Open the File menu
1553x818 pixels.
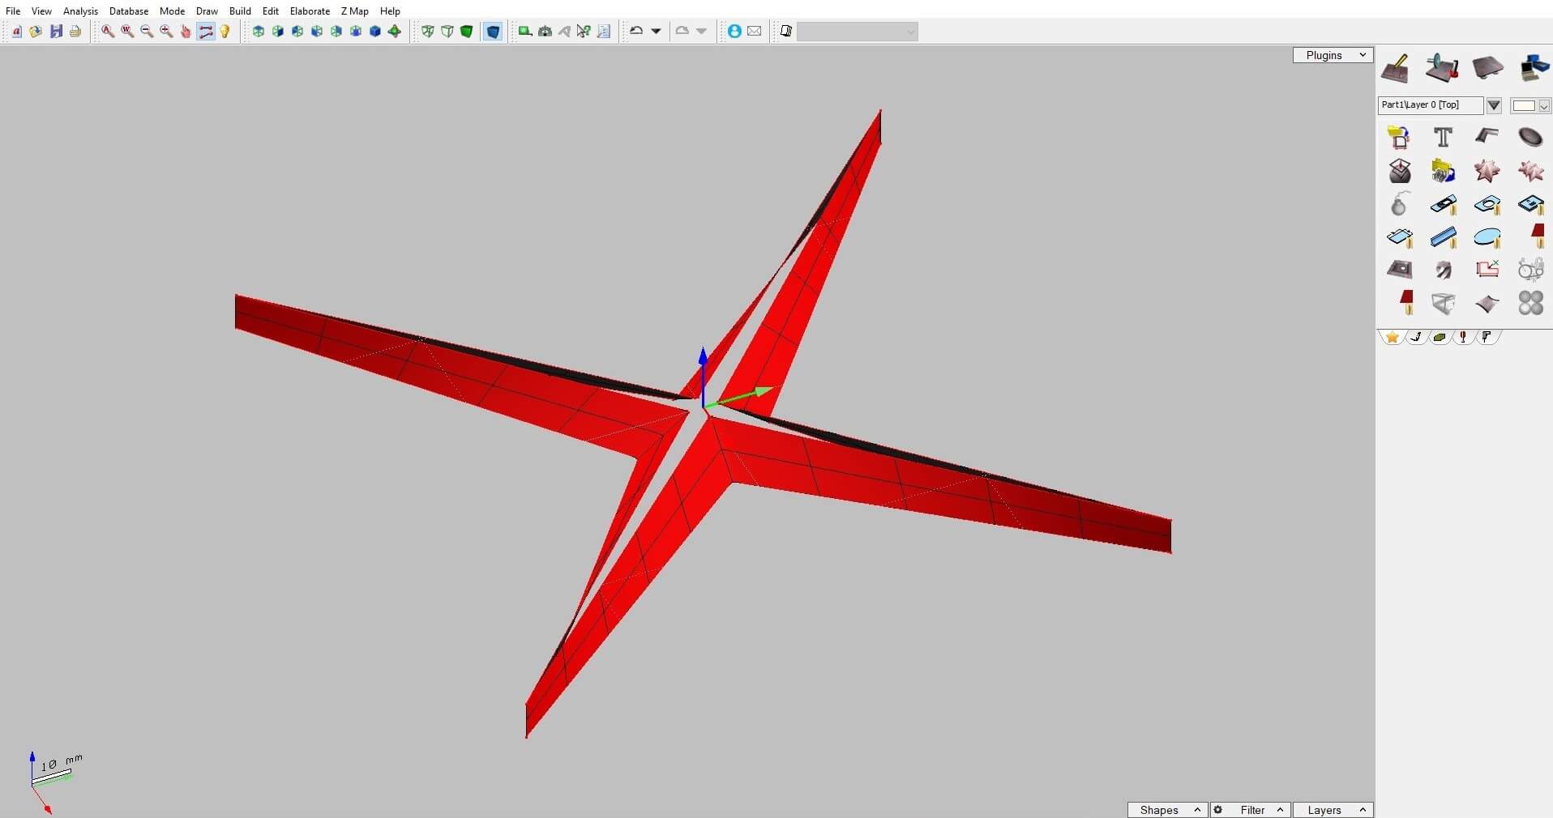coord(13,11)
